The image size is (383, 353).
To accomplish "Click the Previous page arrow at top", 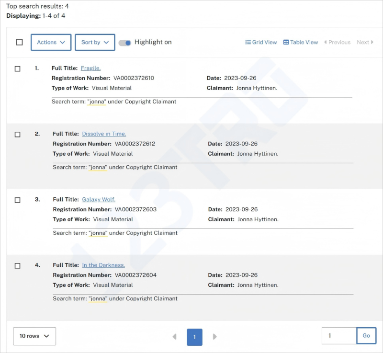I will point(337,42).
